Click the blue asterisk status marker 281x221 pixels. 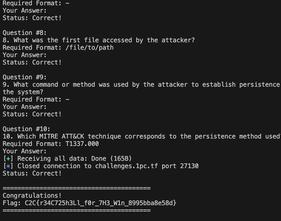[8, 166]
